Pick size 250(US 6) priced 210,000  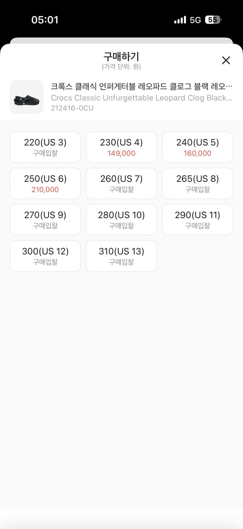coord(45,183)
